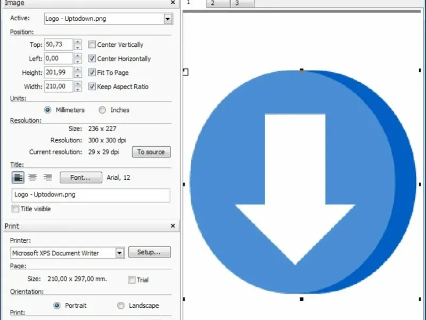Enable Title visible checkbox
This screenshot has width=426, height=320.
(15, 209)
